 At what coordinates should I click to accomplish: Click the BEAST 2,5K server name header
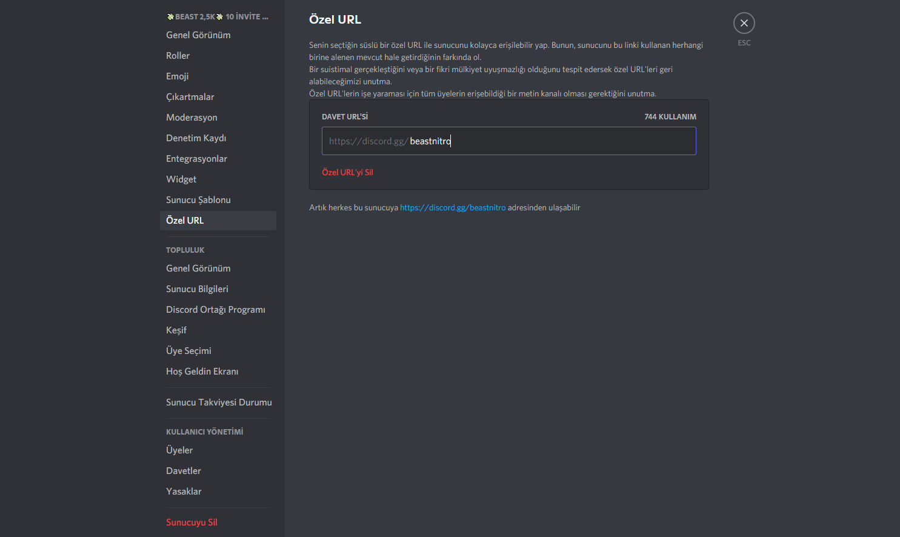[218, 17]
